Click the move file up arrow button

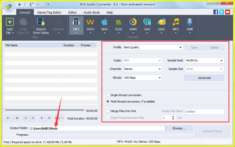click(x=42, y=118)
